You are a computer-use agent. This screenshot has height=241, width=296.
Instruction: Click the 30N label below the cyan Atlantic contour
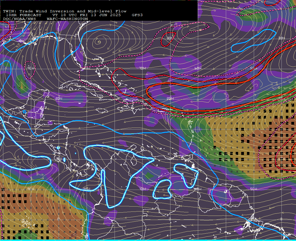pos(281,38)
